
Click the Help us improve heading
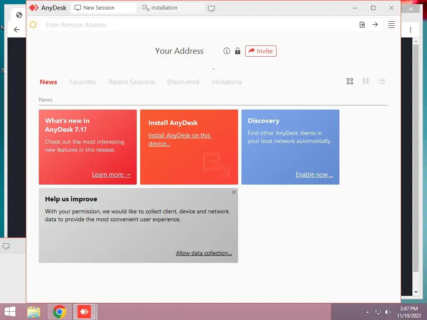pyautogui.click(x=71, y=199)
